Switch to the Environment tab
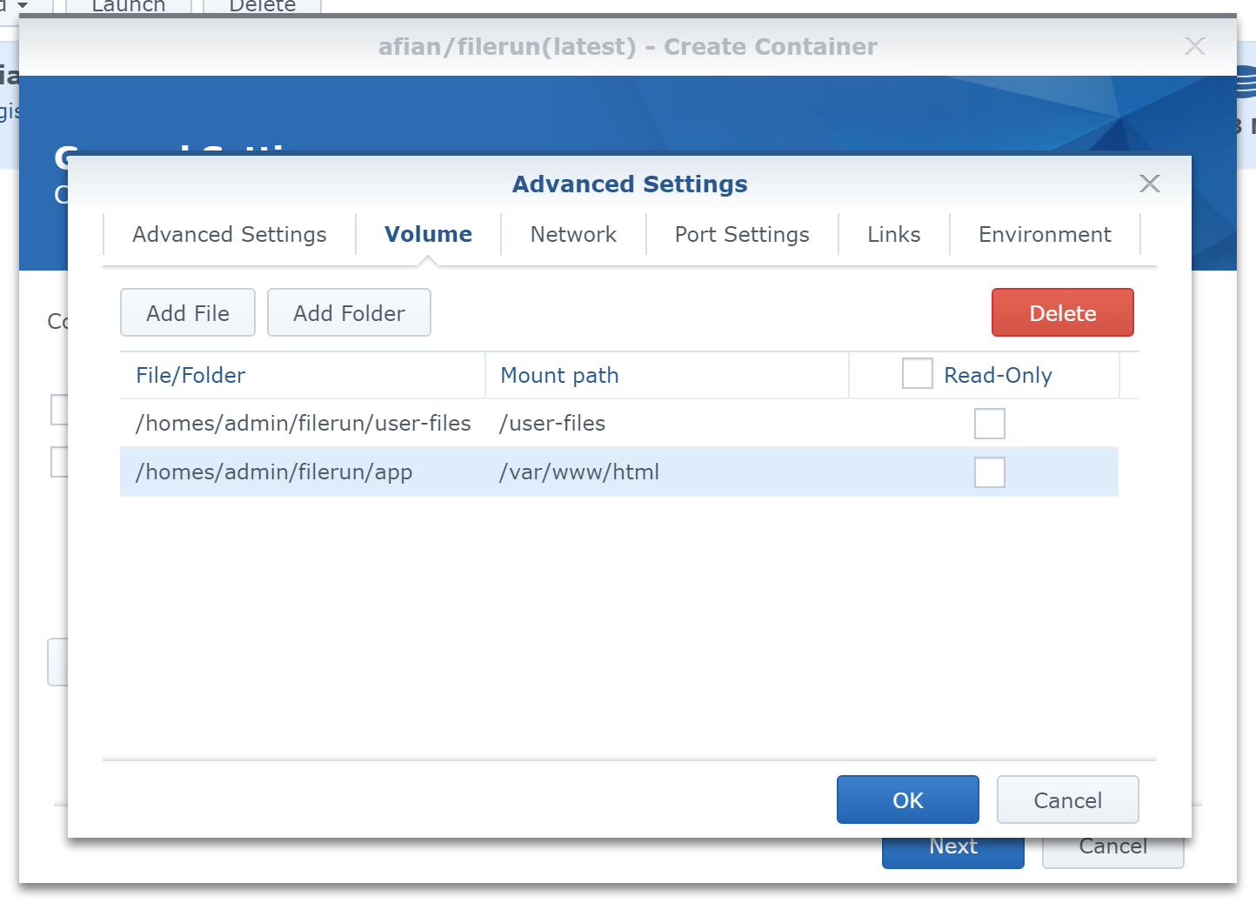The image size is (1256, 903). [x=1044, y=235]
